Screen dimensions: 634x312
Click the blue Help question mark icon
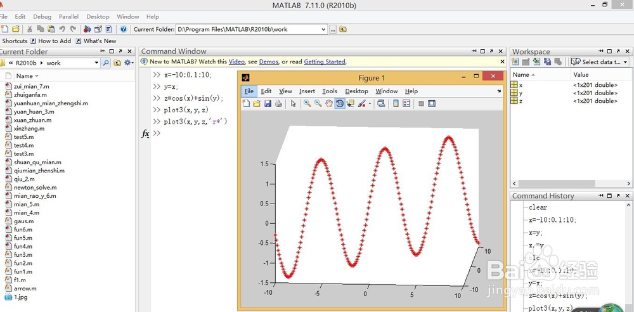pos(124,29)
